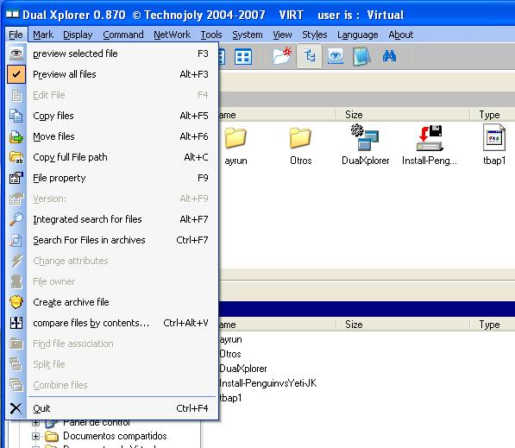Select Copy full File path entry
This screenshot has width=515, height=448.
coord(122,157)
